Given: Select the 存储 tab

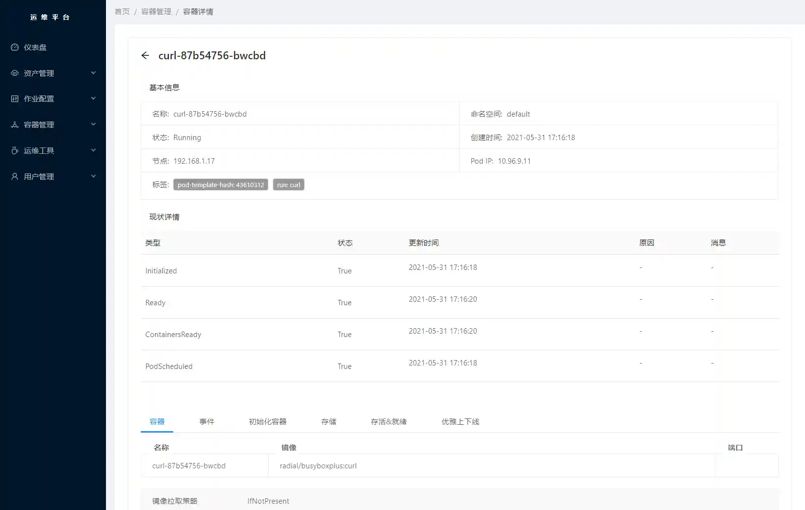Looking at the screenshot, I should point(329,422).
